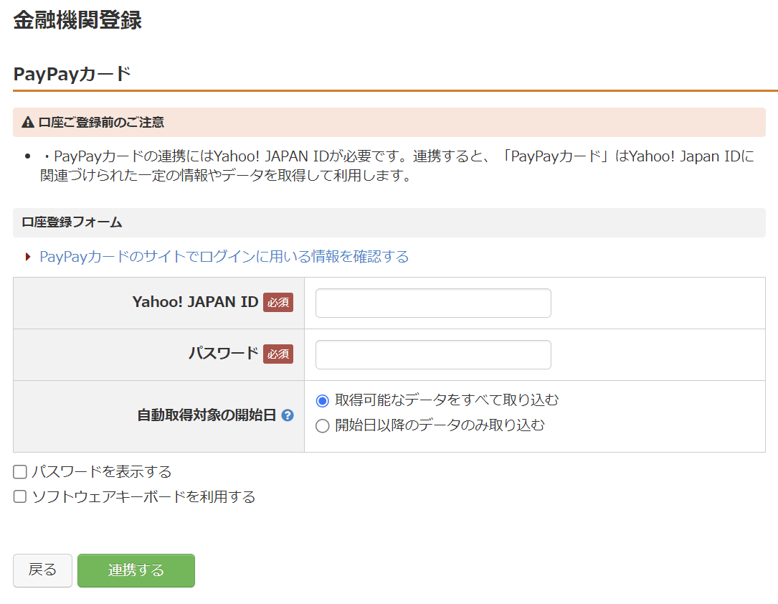The image size is (778, 604).
Task: Click the red arrow icon before the PayPayカード link
Action: [29, 256]
